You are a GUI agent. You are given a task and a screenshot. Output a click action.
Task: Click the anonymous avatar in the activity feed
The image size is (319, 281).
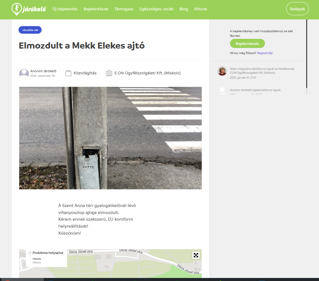pyautogui.click(x=222, y=91)
